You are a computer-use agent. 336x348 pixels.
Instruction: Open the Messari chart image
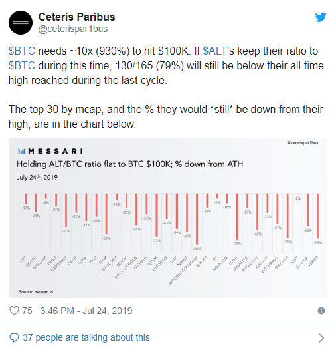tap(168, 218)
